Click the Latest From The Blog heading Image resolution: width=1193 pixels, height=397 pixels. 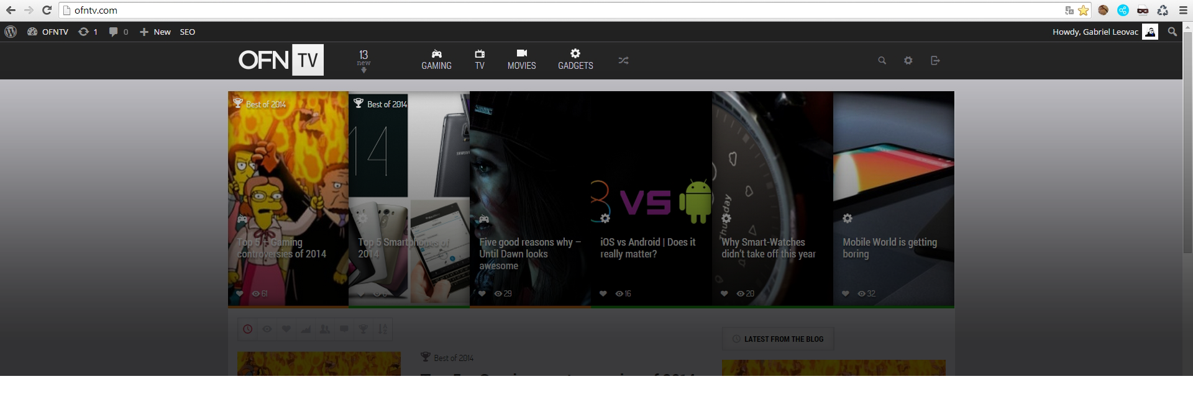(778, 339)
